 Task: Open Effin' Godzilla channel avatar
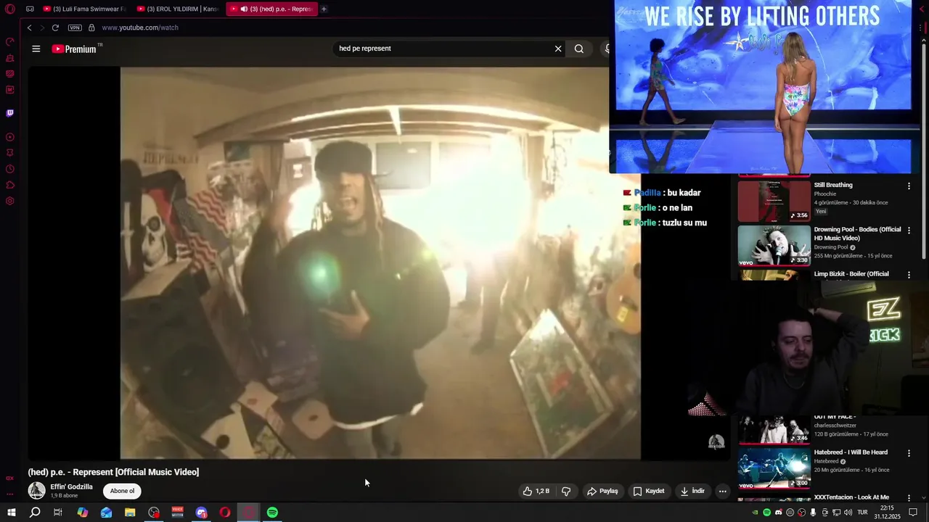point(36,491)
